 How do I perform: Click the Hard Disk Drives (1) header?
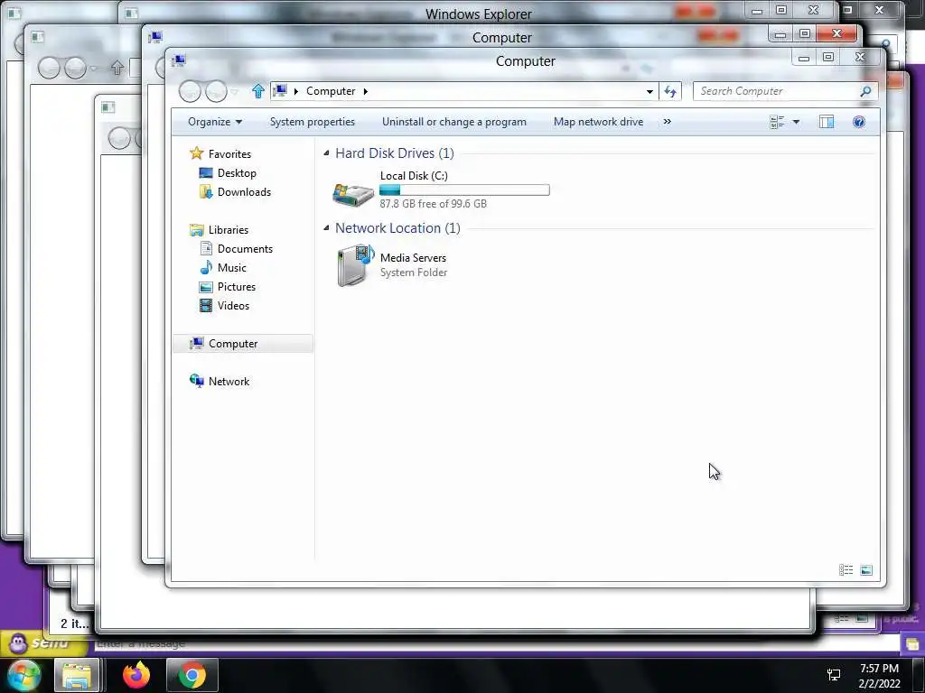(395, 153)
